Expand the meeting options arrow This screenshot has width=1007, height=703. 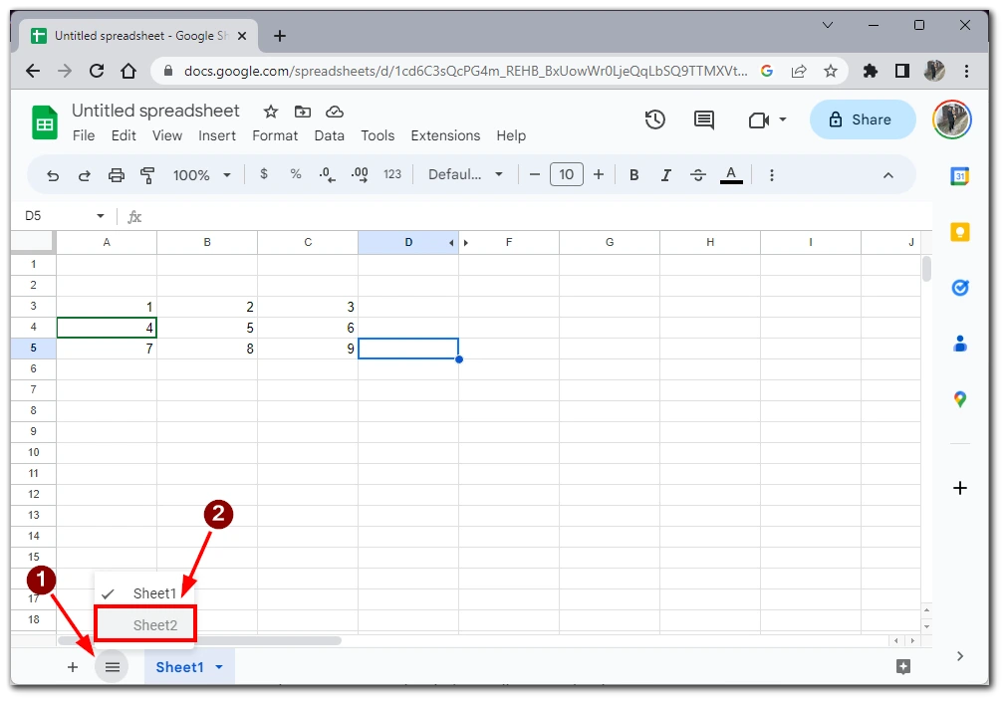782,119
